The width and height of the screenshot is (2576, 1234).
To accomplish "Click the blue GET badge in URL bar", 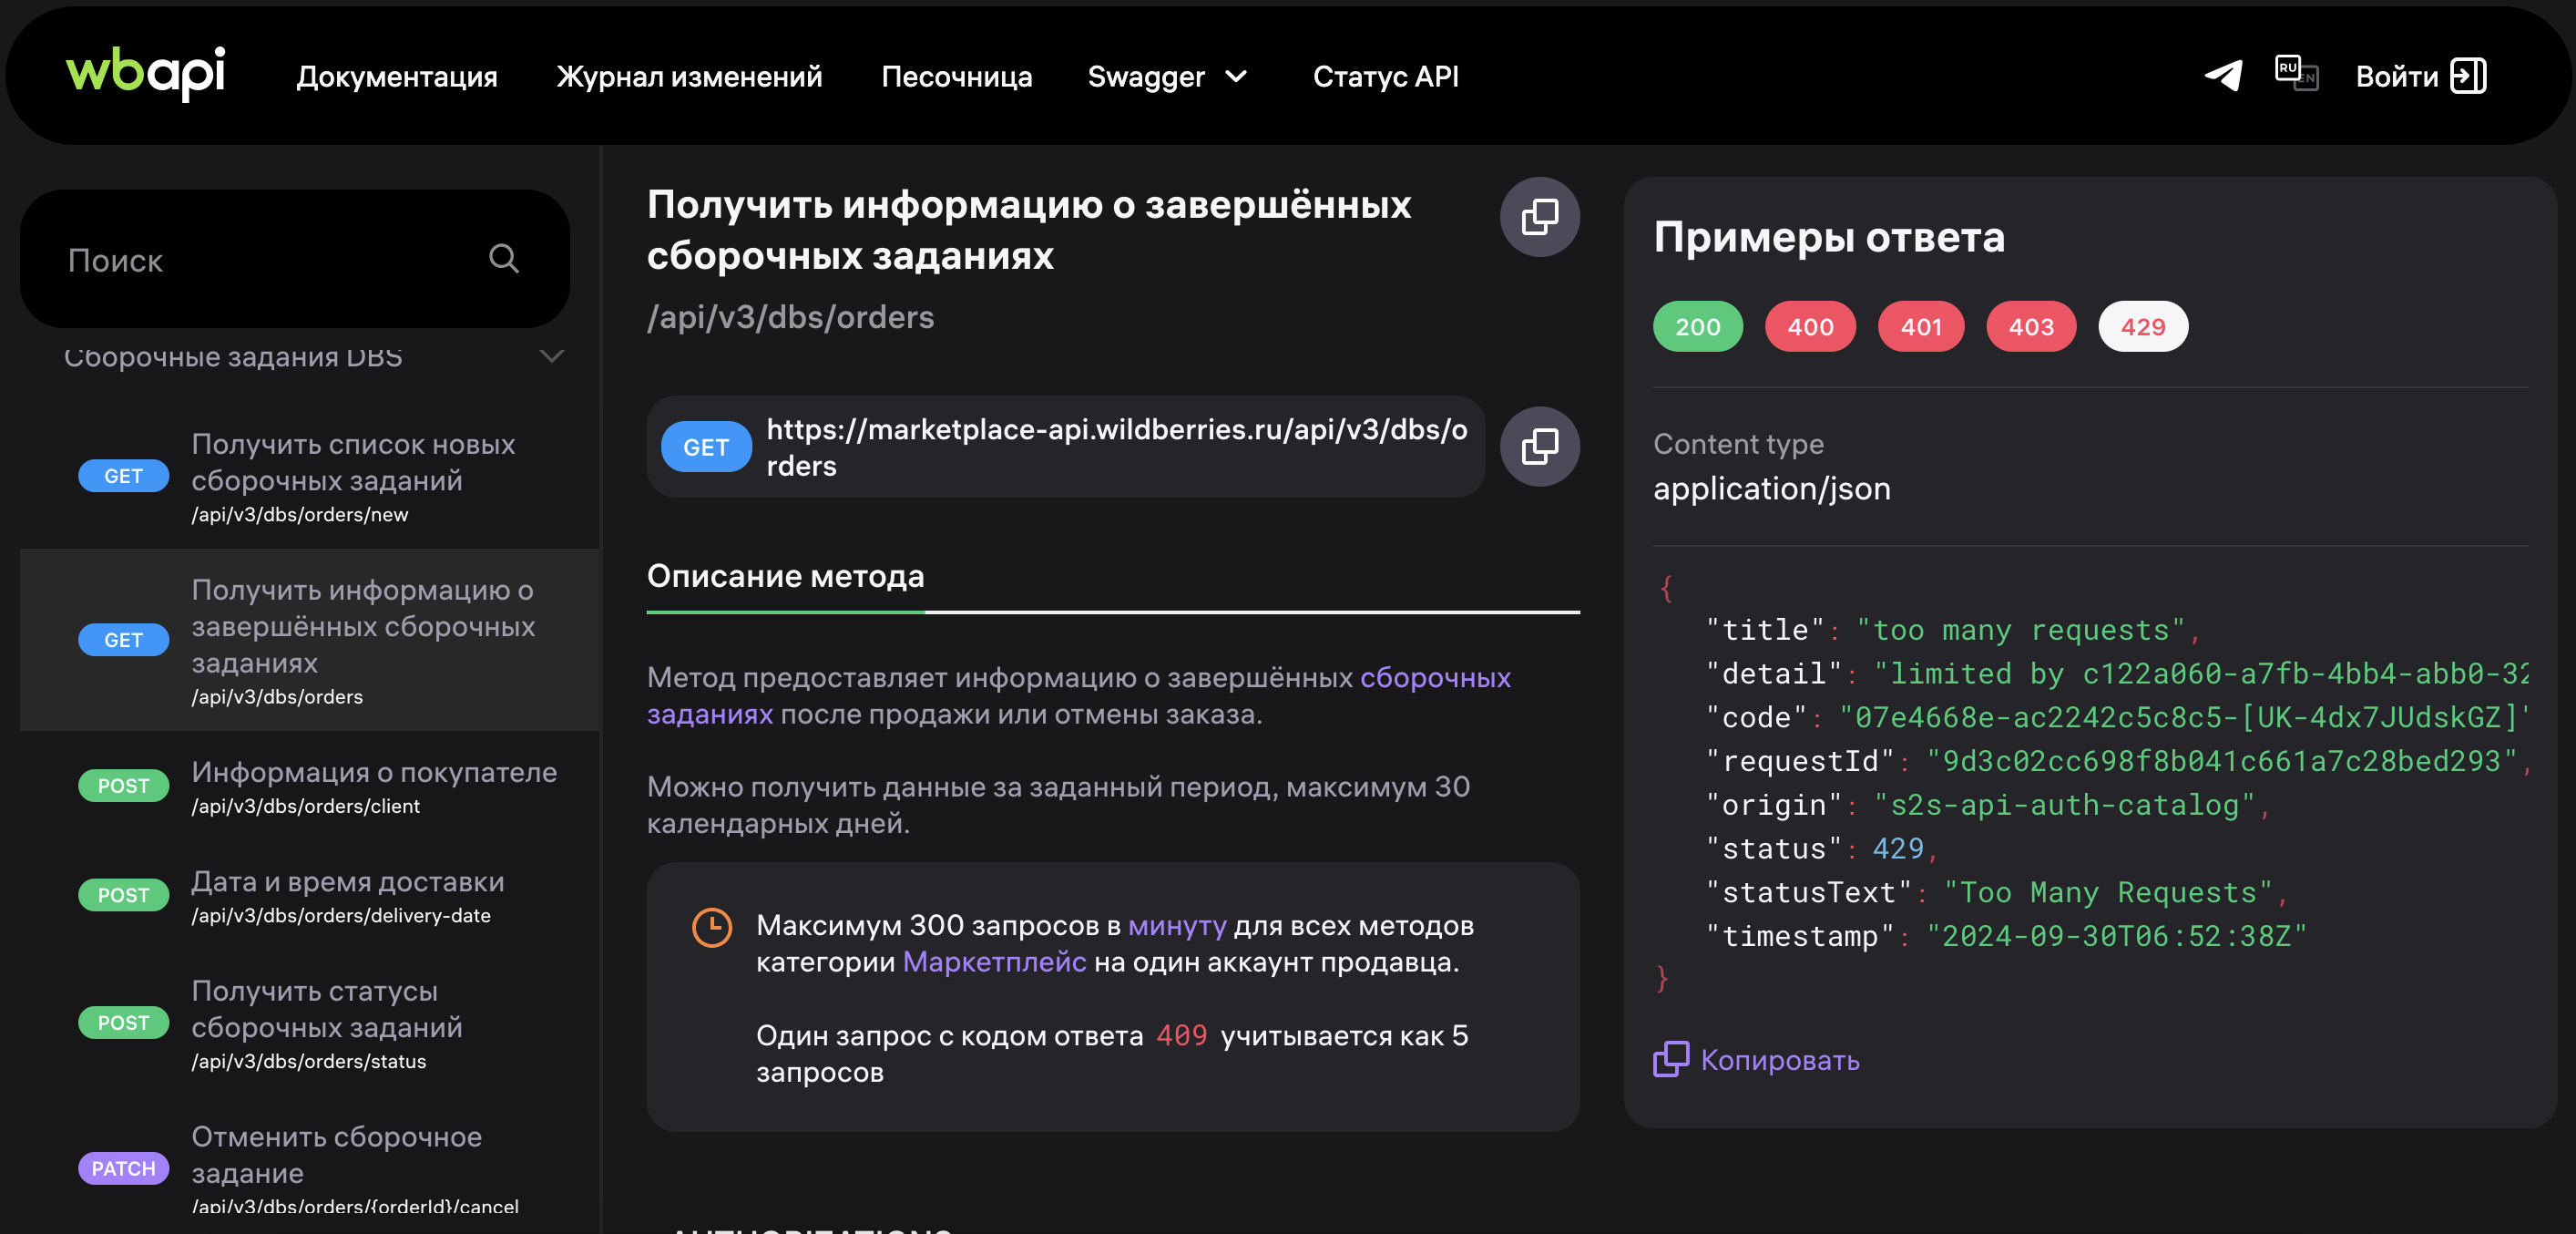I will tap(706, 447).
